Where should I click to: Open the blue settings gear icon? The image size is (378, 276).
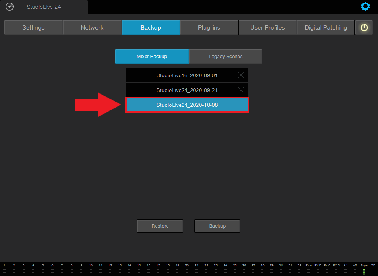[365, 6]
